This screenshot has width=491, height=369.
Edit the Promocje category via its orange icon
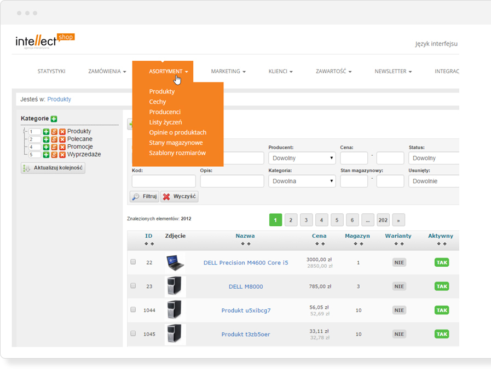[54, 147]
